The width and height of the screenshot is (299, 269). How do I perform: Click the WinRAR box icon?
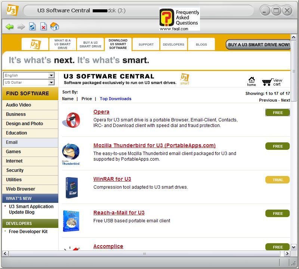click(72, 188)
